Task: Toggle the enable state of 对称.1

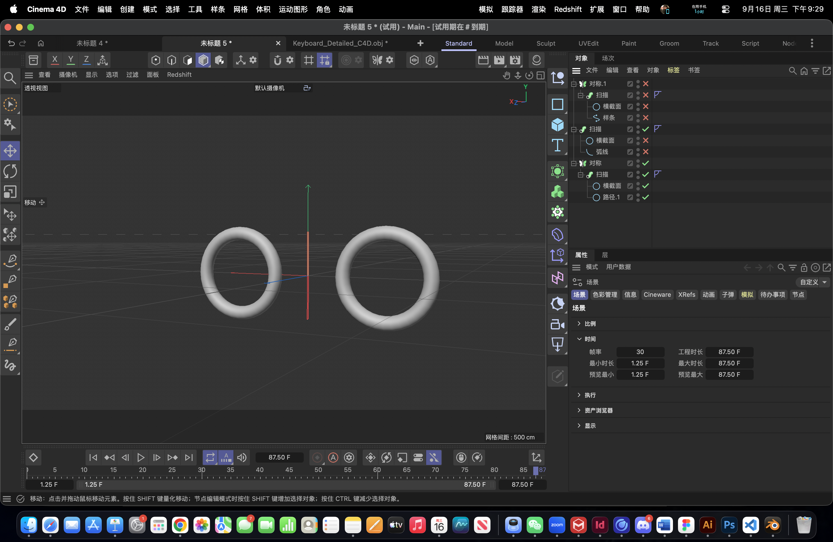Action: [x=646, y=84]
